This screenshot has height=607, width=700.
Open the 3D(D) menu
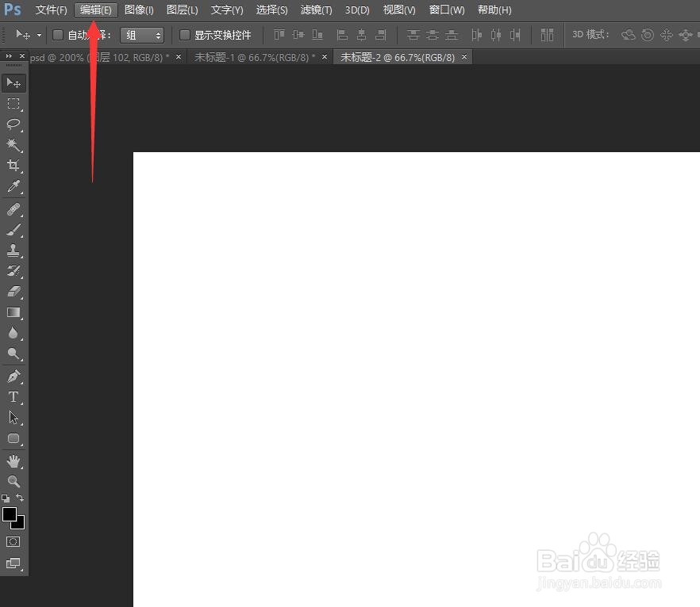point(357,10)
